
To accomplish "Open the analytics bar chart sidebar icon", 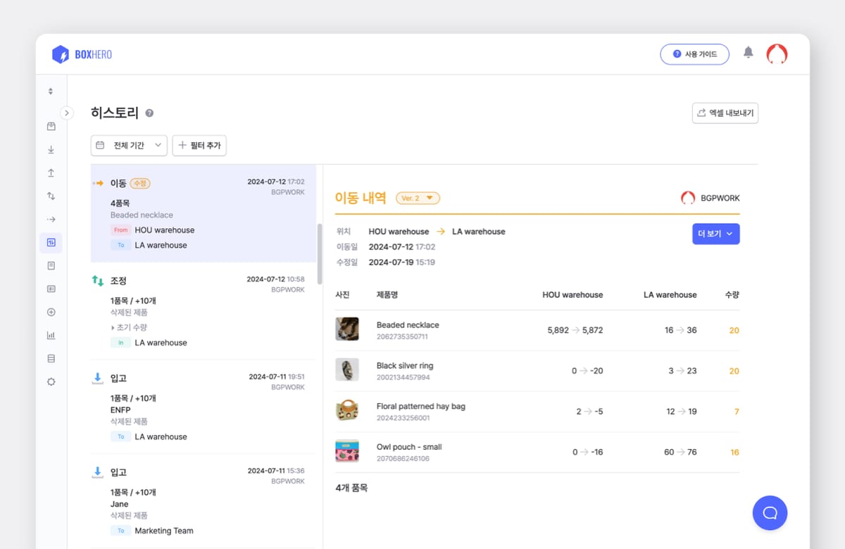I will [x=51, y=336].
